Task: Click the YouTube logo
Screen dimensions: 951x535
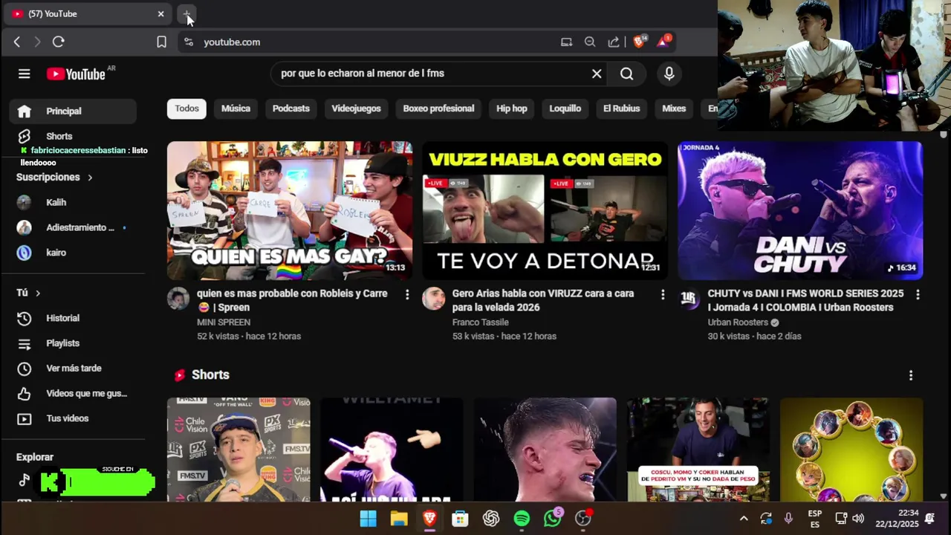Action: 76,74
